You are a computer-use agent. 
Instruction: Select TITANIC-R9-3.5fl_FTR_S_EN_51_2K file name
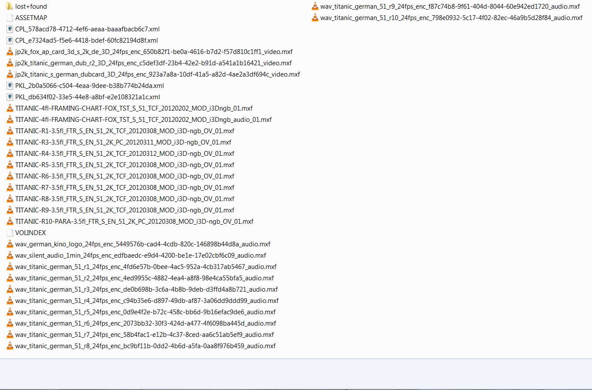pos(124,210)
